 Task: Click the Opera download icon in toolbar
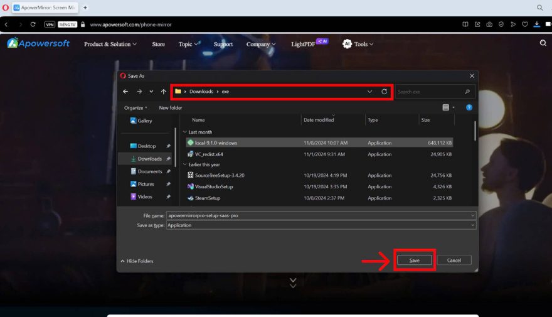coord(536,24)
